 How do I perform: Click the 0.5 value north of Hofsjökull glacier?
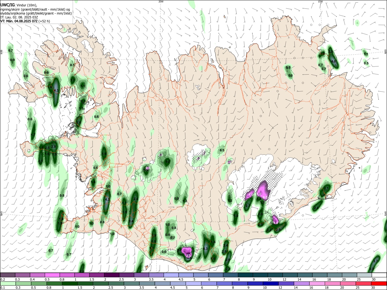click(222, 150)
